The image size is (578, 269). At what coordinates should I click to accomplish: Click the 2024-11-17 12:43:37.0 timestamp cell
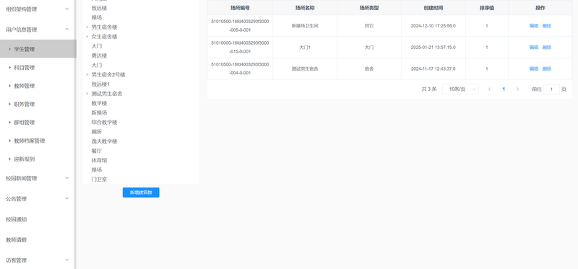(x=433, y=69)
